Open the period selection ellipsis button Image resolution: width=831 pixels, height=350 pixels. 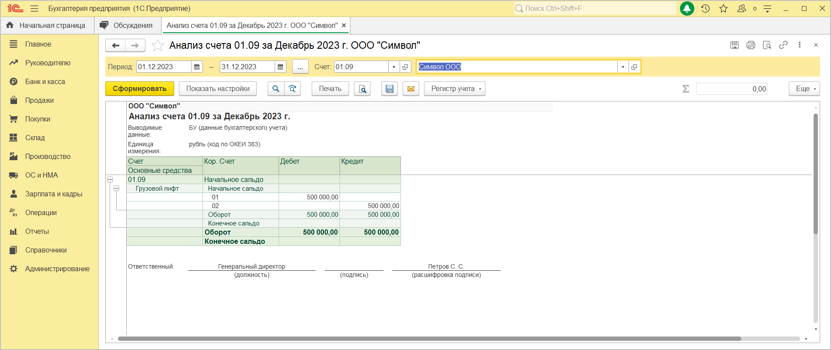[x=300, y=67]
